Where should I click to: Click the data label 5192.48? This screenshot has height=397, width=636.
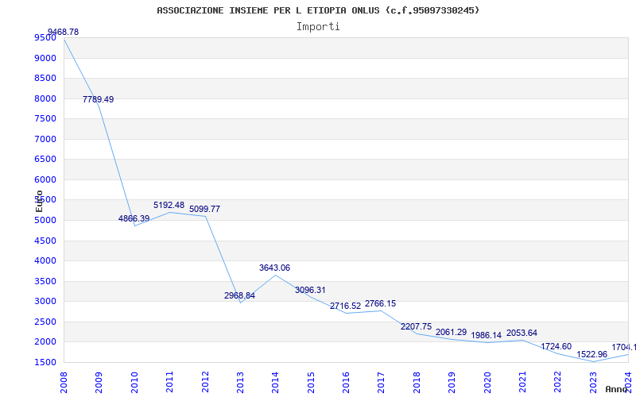(x=169, y=205)
